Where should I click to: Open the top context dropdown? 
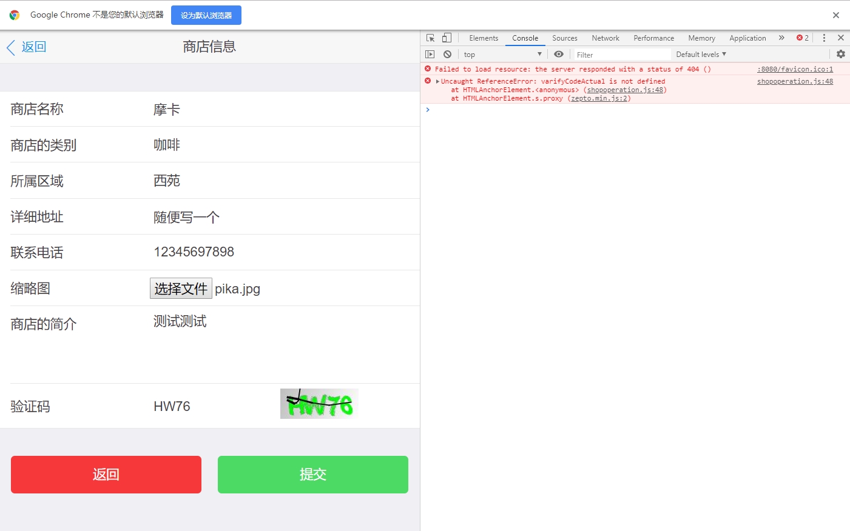point(502,55)
